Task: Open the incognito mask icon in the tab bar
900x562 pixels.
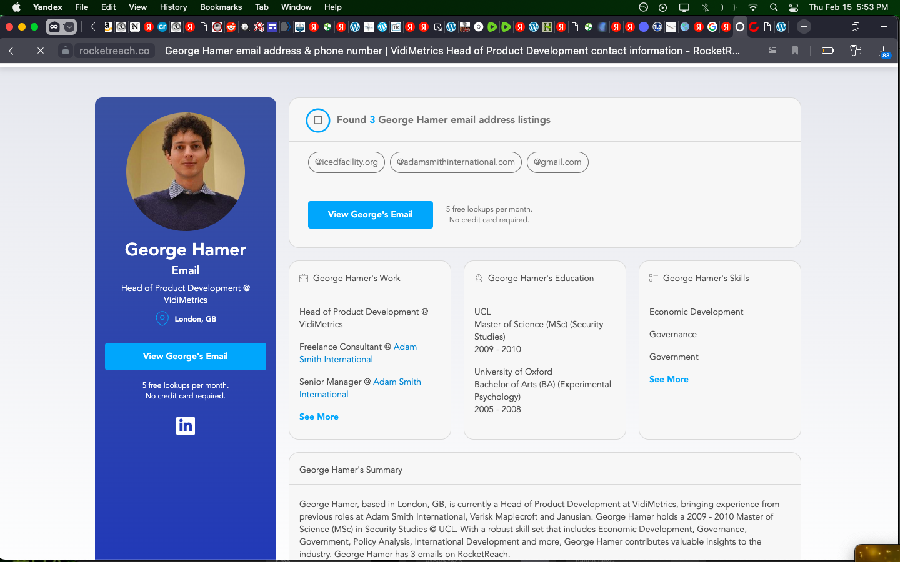Action: click(54, 27)
